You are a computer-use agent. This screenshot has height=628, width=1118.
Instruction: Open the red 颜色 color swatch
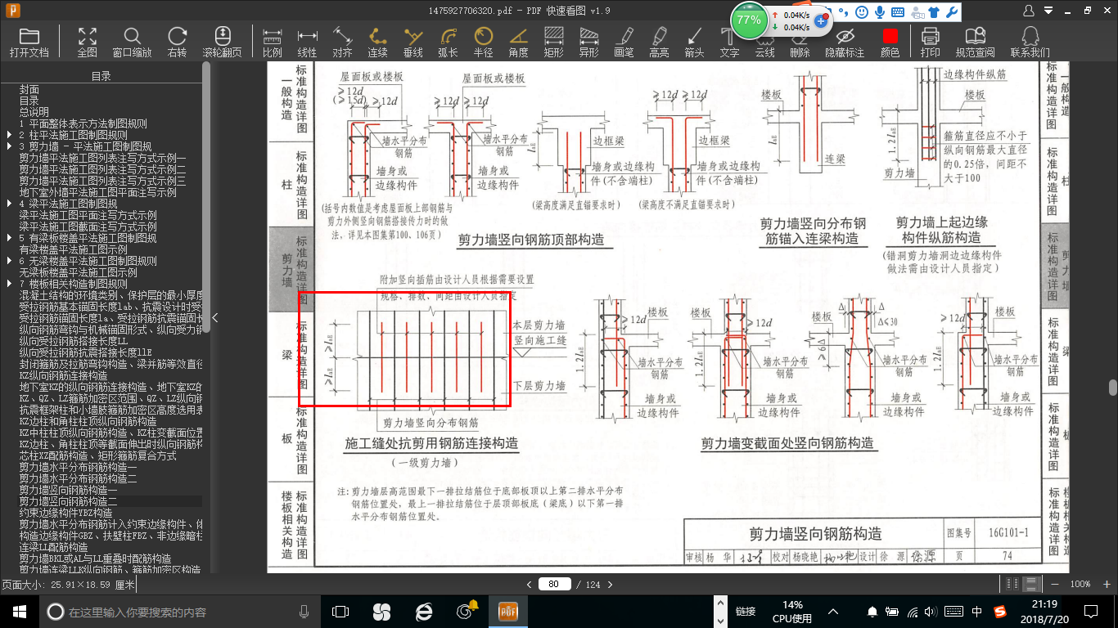(x=890, y=42)
